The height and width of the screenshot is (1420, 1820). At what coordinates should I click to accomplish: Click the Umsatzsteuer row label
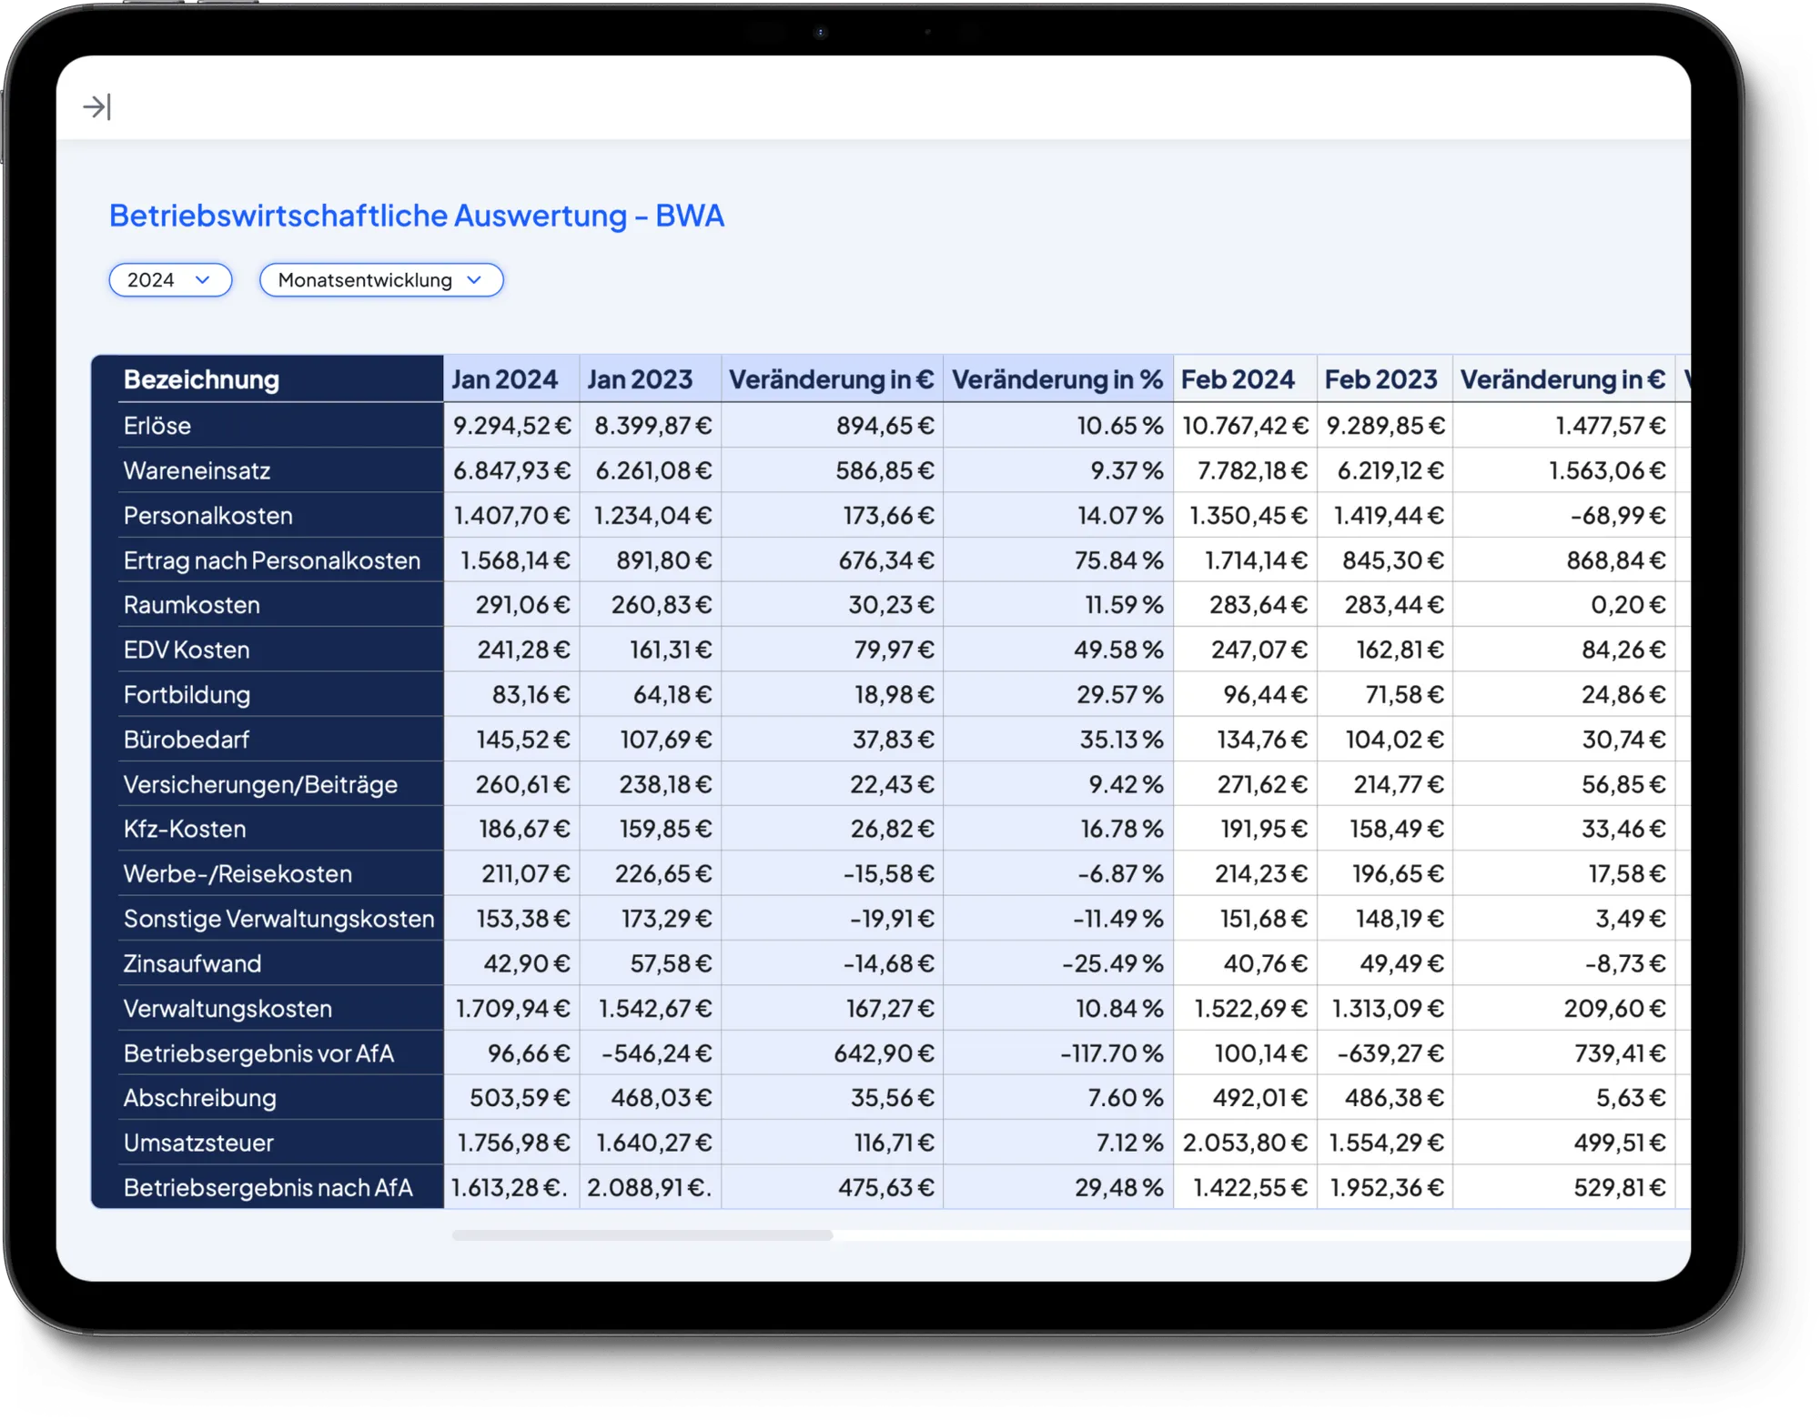point(198,1143)
